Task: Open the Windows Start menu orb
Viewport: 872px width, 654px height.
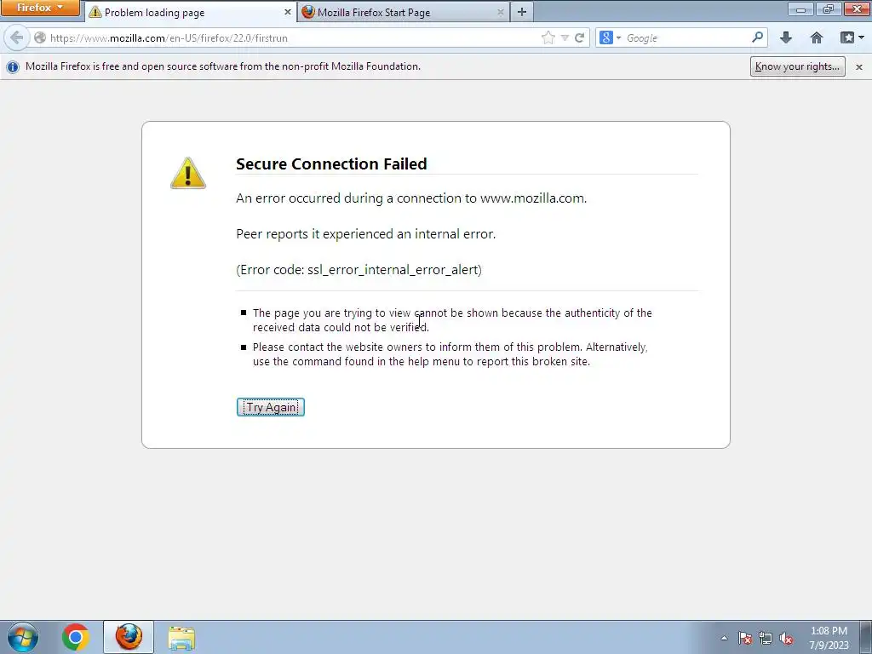Action: coord(23,637)
